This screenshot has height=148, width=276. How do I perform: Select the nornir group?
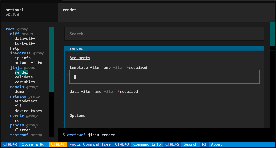24,116
